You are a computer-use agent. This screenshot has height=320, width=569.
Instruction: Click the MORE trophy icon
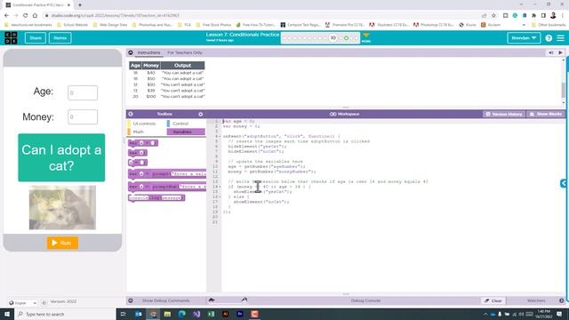[366, 37]
